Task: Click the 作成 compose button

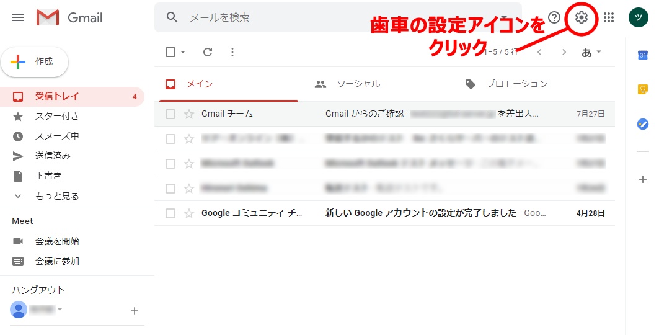Action: tap(35, 62)
